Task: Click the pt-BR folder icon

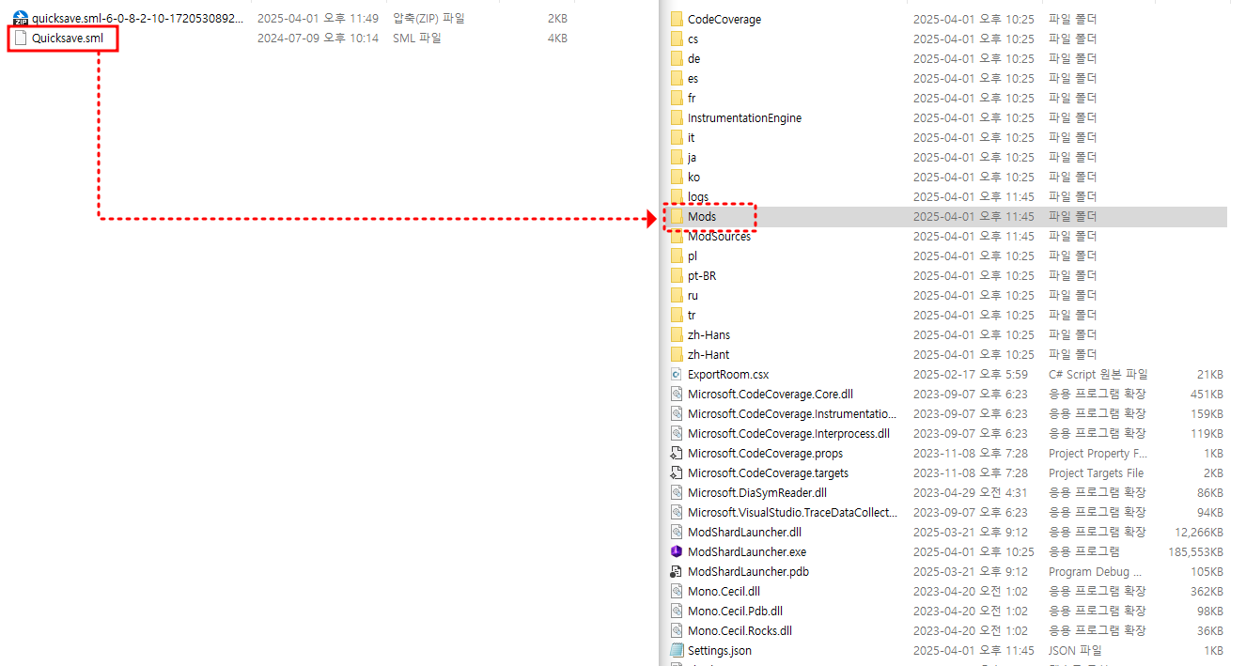Action: 677,275
